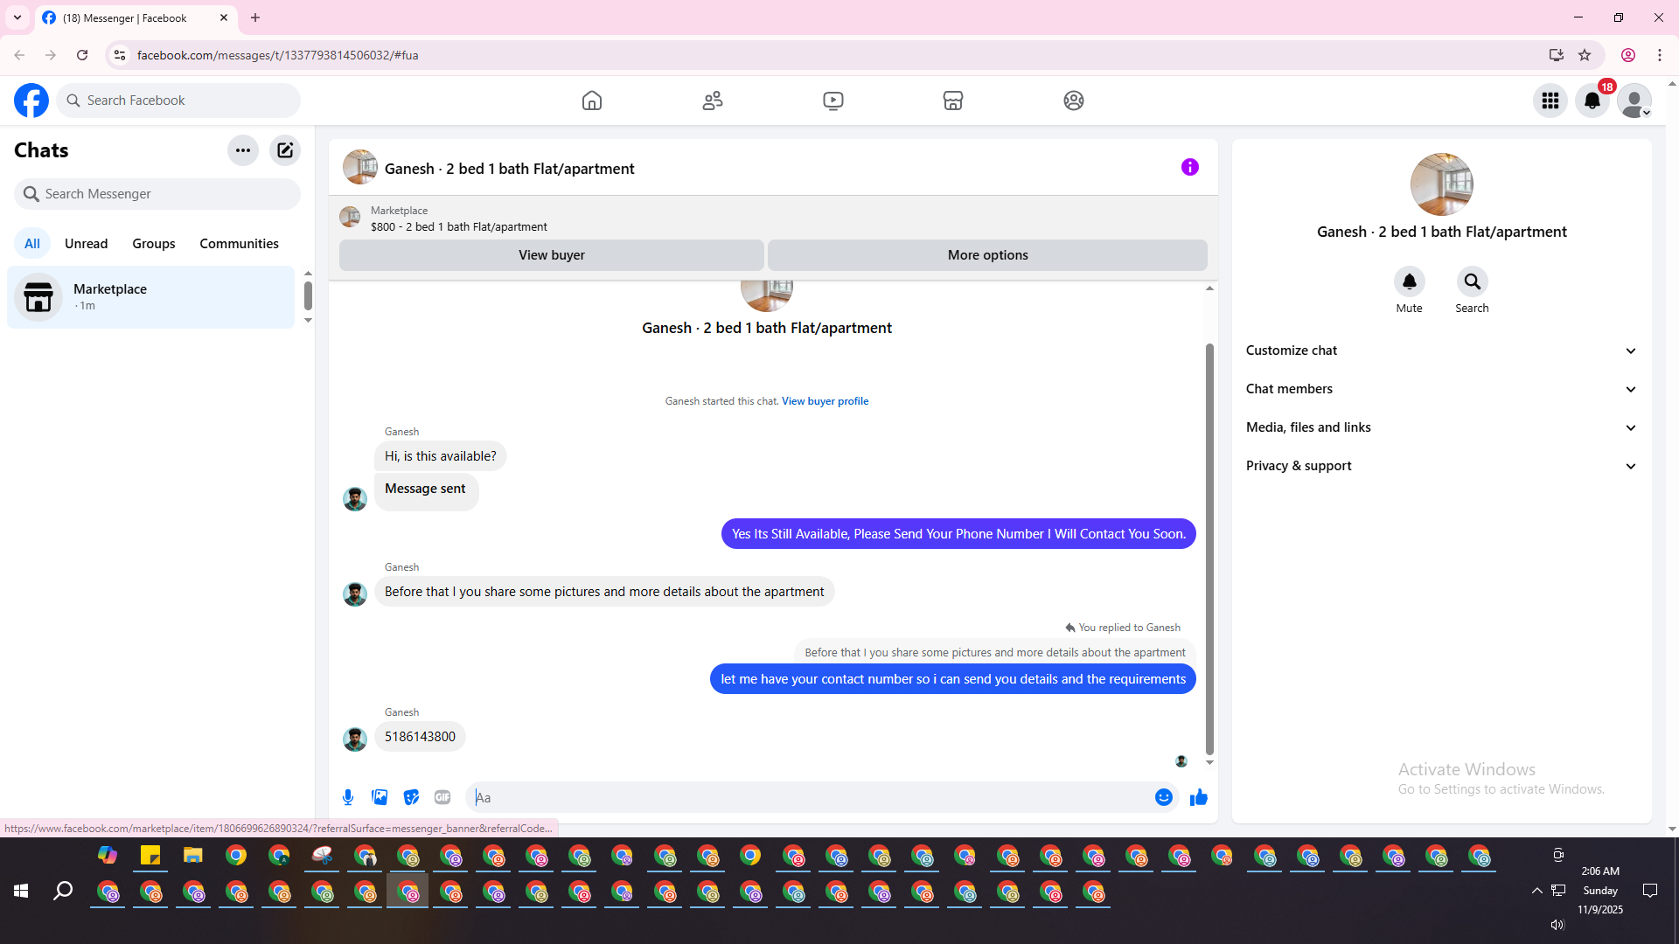Switch to the Communities tab

(239, 244)
